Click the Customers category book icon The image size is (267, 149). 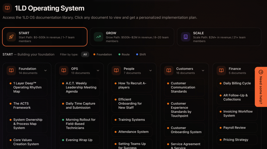click(x=169, y=71)
